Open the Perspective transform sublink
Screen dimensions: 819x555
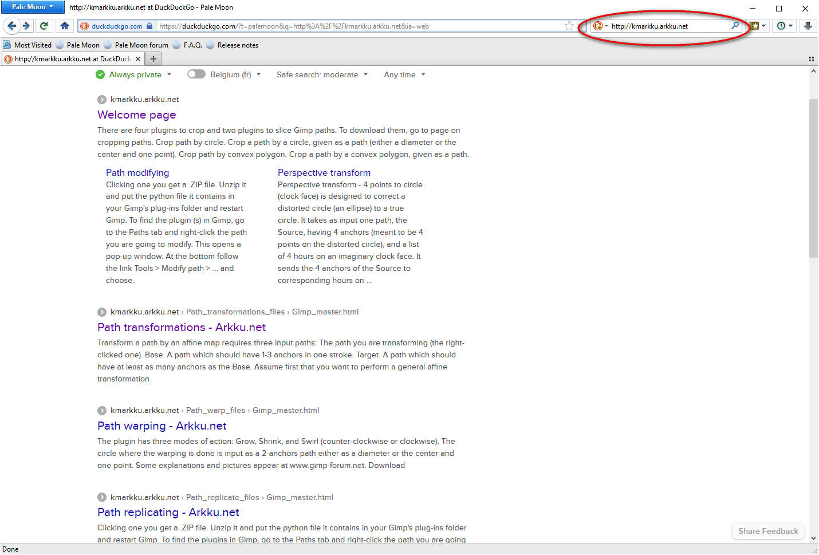coord(324,173)
